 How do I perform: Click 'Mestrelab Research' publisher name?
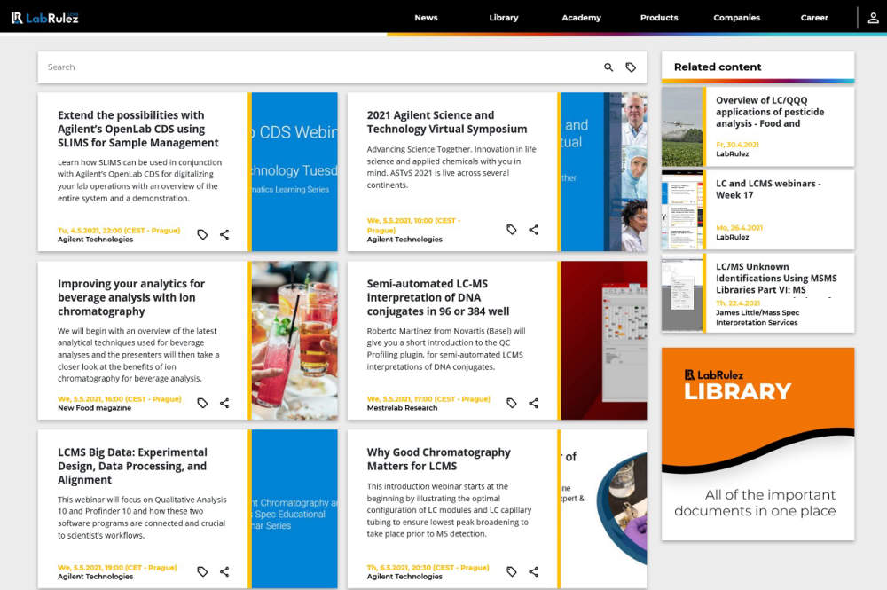(x=402, y=408)
